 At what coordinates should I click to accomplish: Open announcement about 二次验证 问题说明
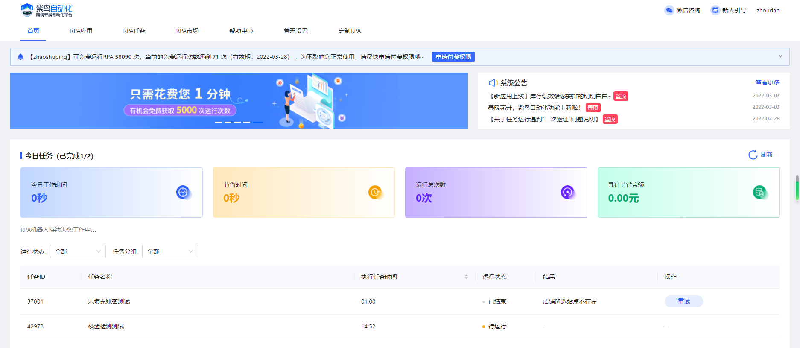544,119
